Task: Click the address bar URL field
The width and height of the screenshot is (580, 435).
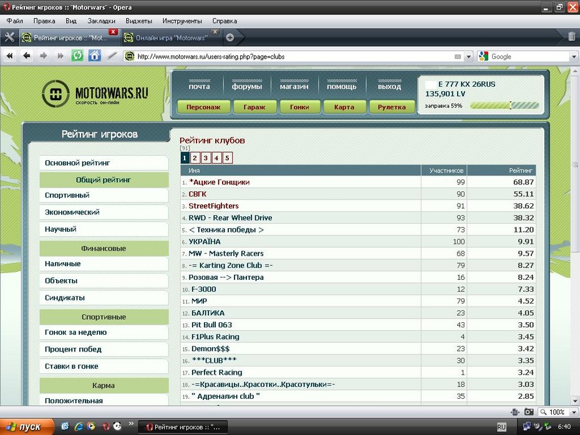Action: click(x=294, y=57)
